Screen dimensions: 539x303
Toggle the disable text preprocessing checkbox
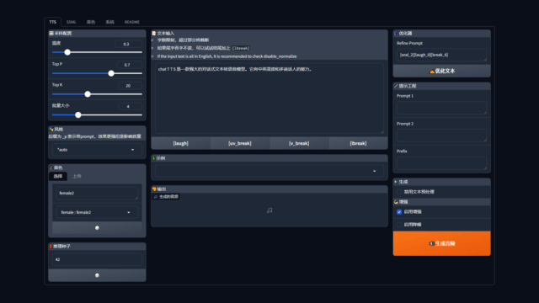coord(399,192)
